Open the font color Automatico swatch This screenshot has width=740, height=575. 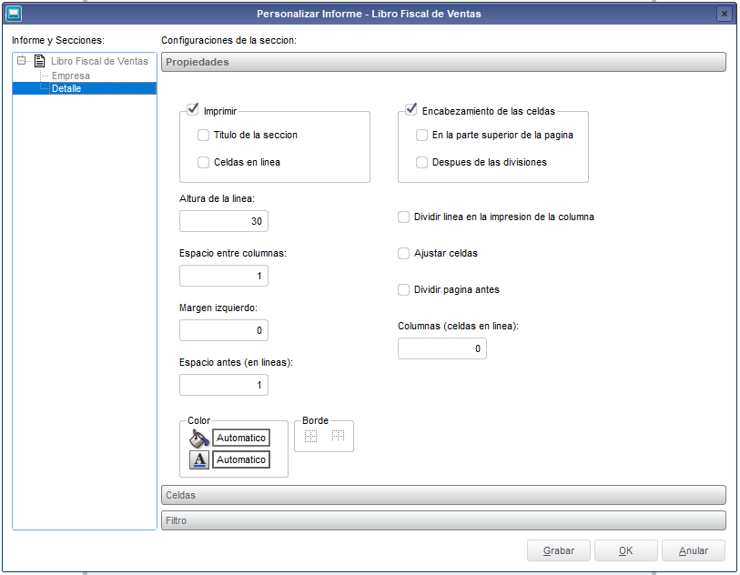(241, 459)
